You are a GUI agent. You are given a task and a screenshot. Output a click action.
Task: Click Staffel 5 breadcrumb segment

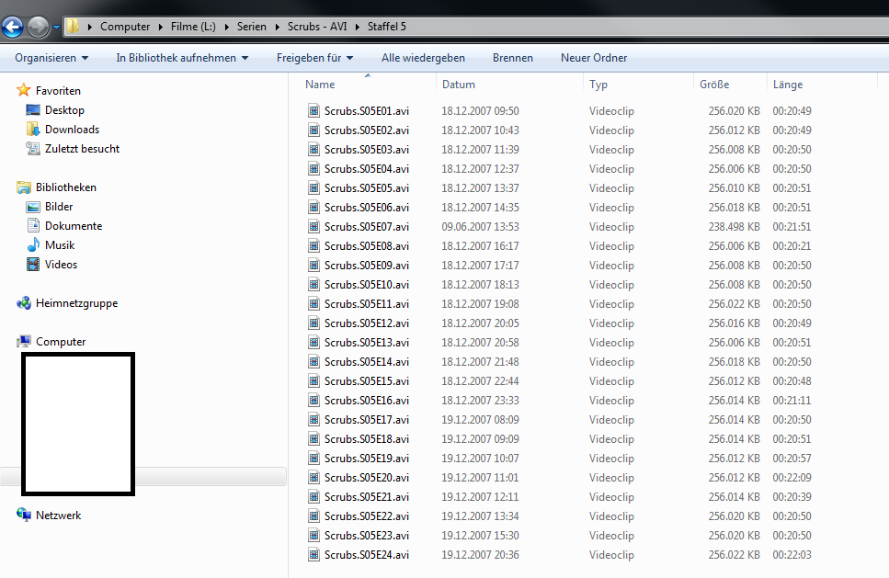[387, 27]
